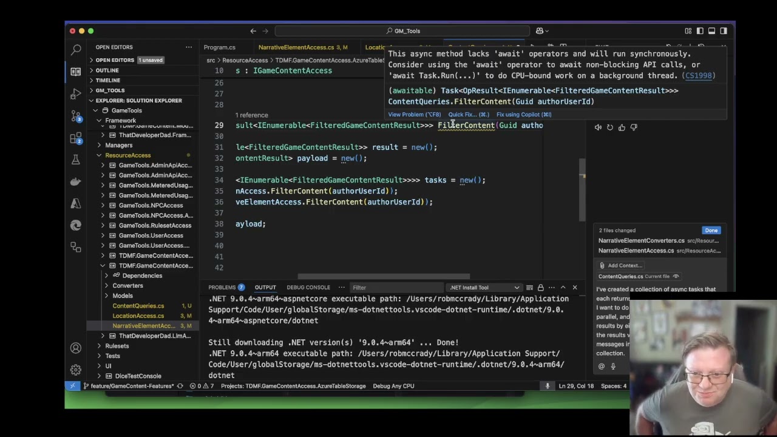Open the Testing flask view
The height and width of the screenshot is (437, 777).
pos(76,160)
